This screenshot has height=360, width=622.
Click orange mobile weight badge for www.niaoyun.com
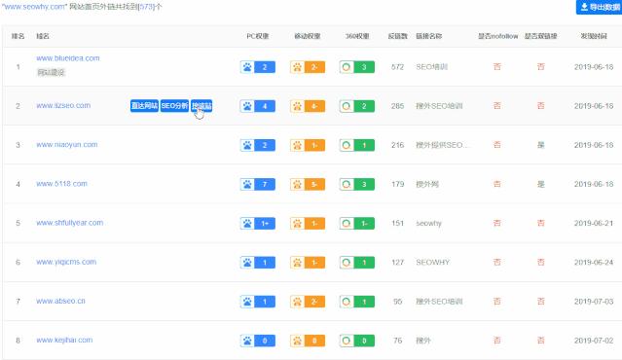[x=308, y=145]
